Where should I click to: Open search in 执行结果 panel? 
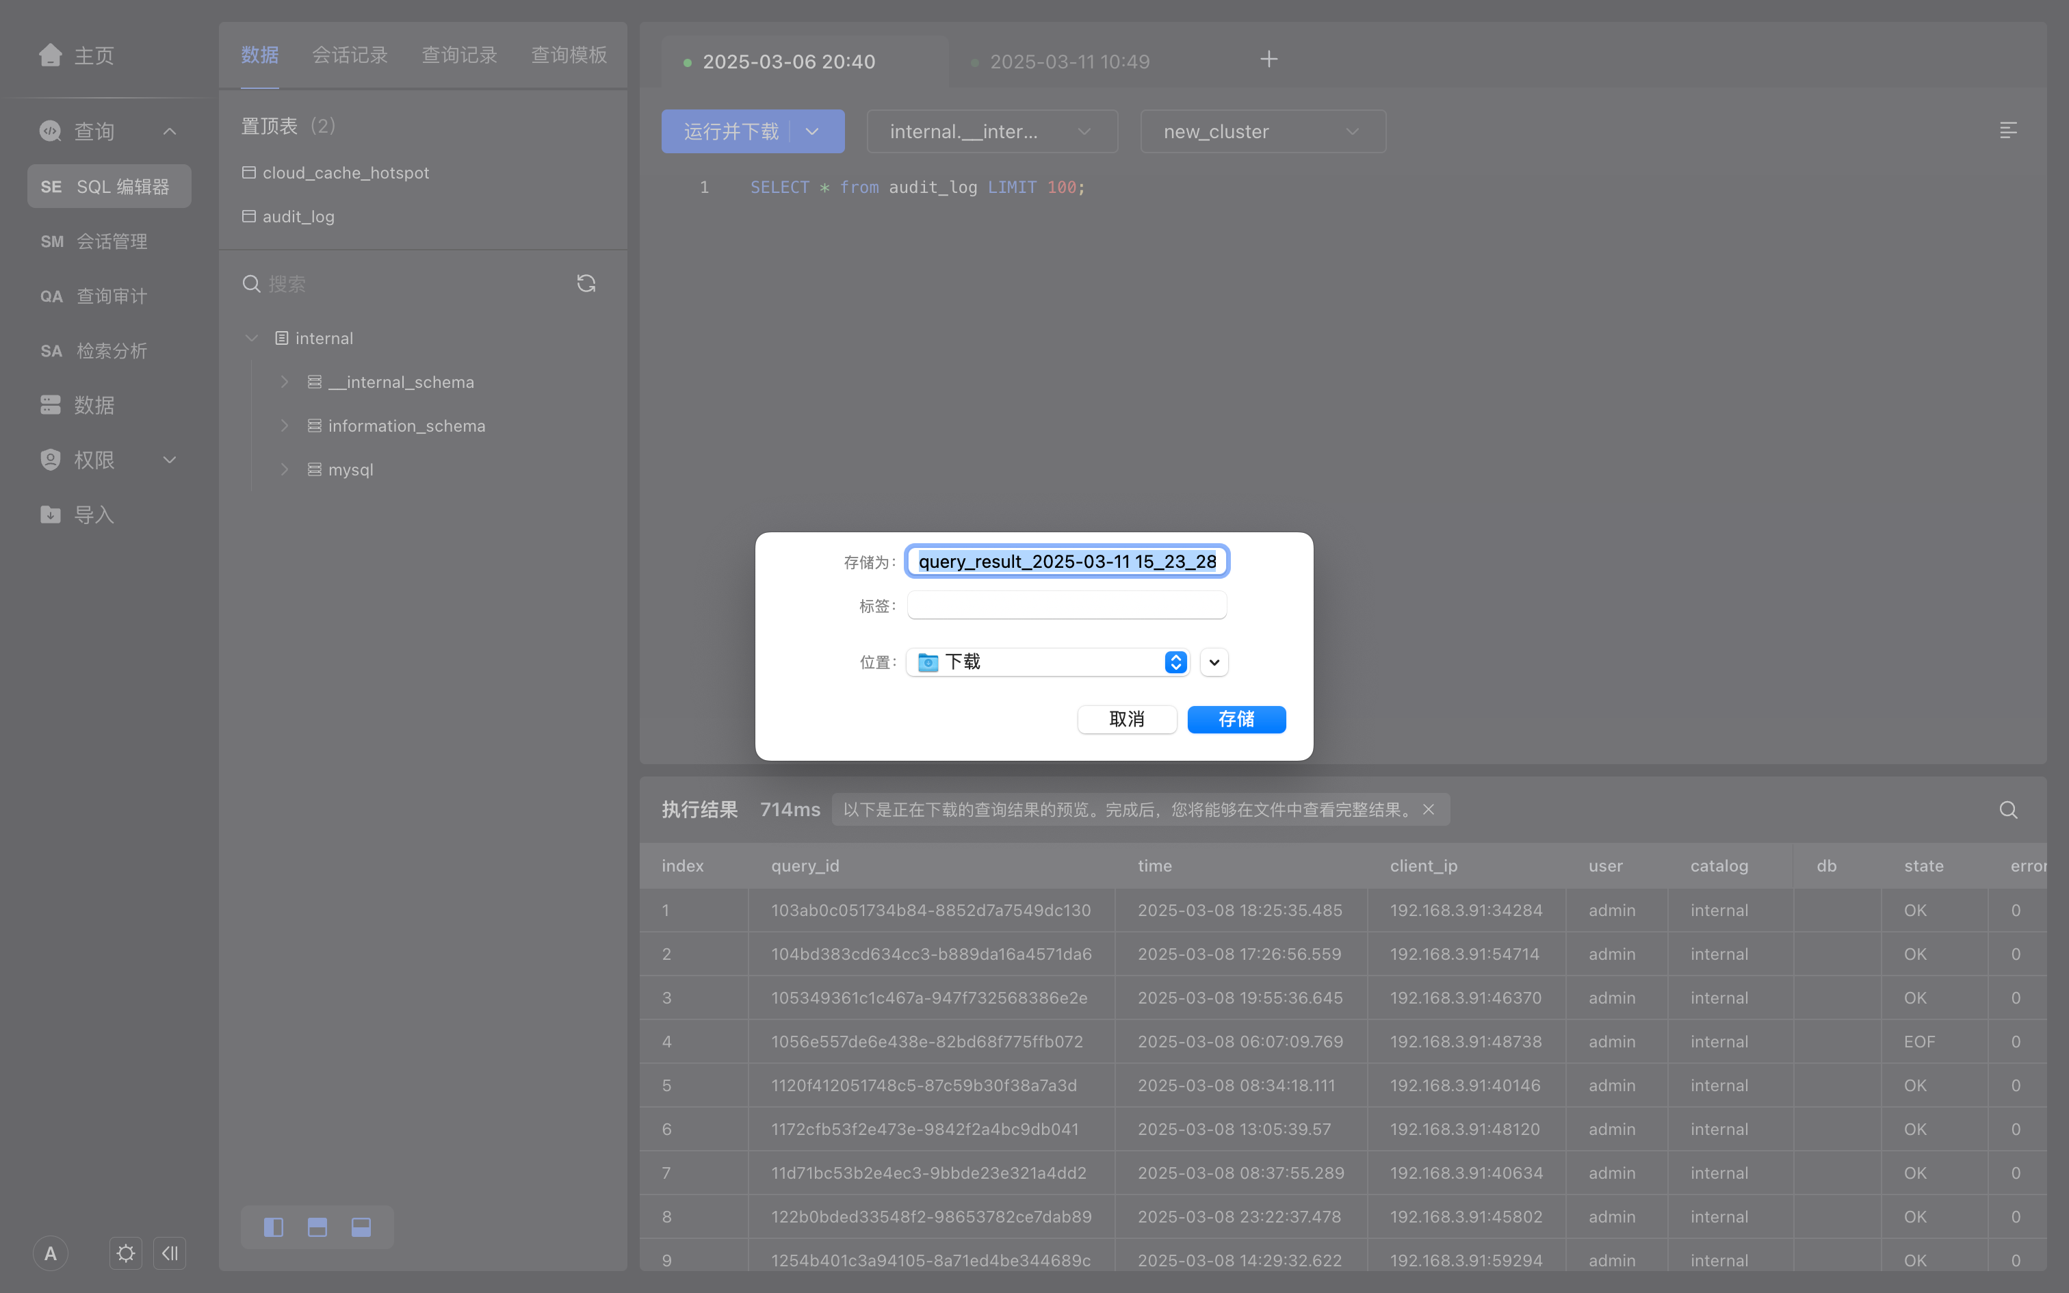click(2008, 810)
